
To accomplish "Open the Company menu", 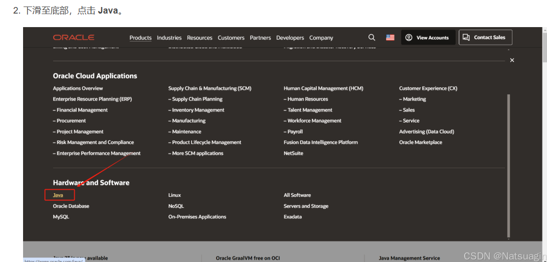I will click(321, 38).
